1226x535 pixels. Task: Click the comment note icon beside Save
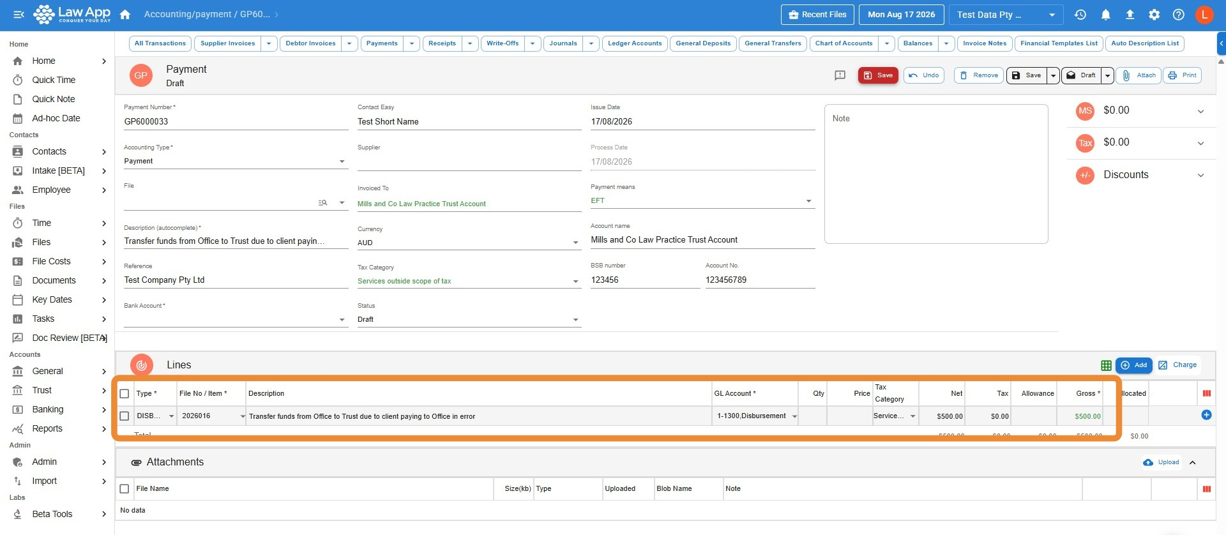[x=840, y=75]
